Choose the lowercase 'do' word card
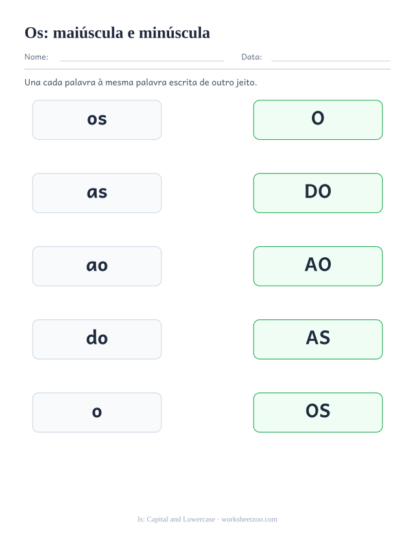Viewport: 415px width, 537px height. pos(97,339)
